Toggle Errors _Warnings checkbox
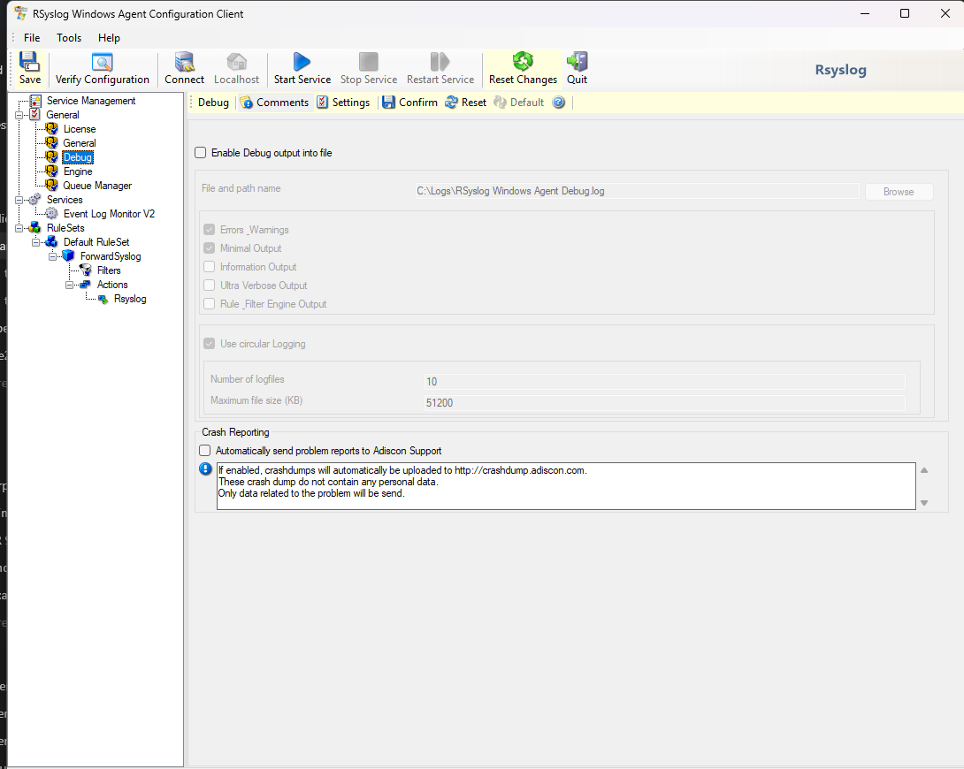 point(209,230)
